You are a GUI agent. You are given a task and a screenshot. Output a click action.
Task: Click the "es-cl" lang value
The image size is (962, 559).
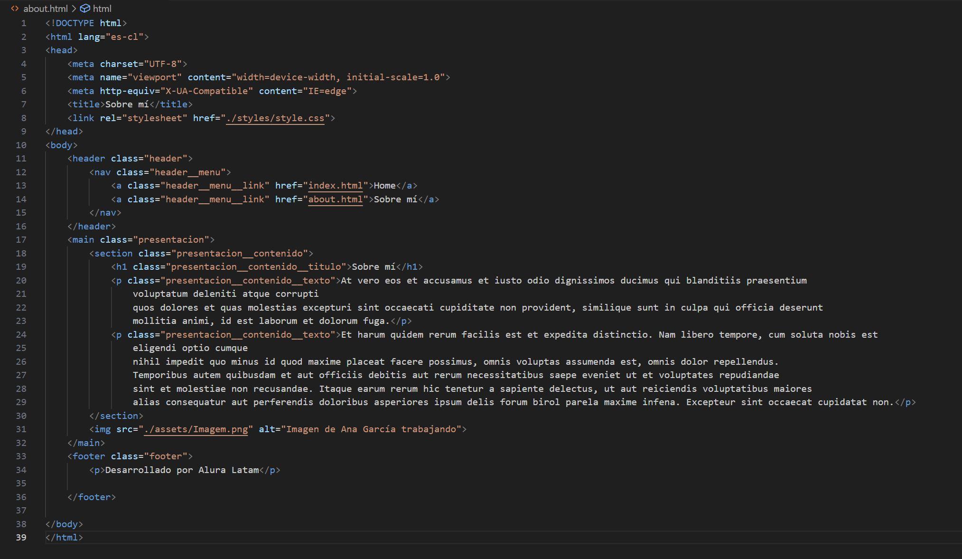click(124, 37)
